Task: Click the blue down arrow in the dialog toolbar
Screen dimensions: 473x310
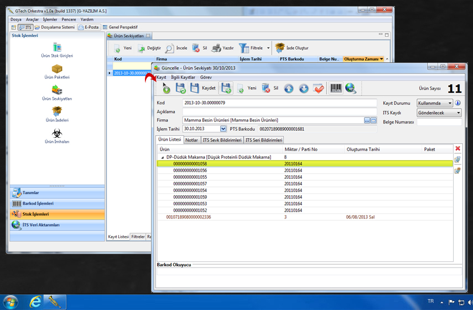Action: coord(304,89)
